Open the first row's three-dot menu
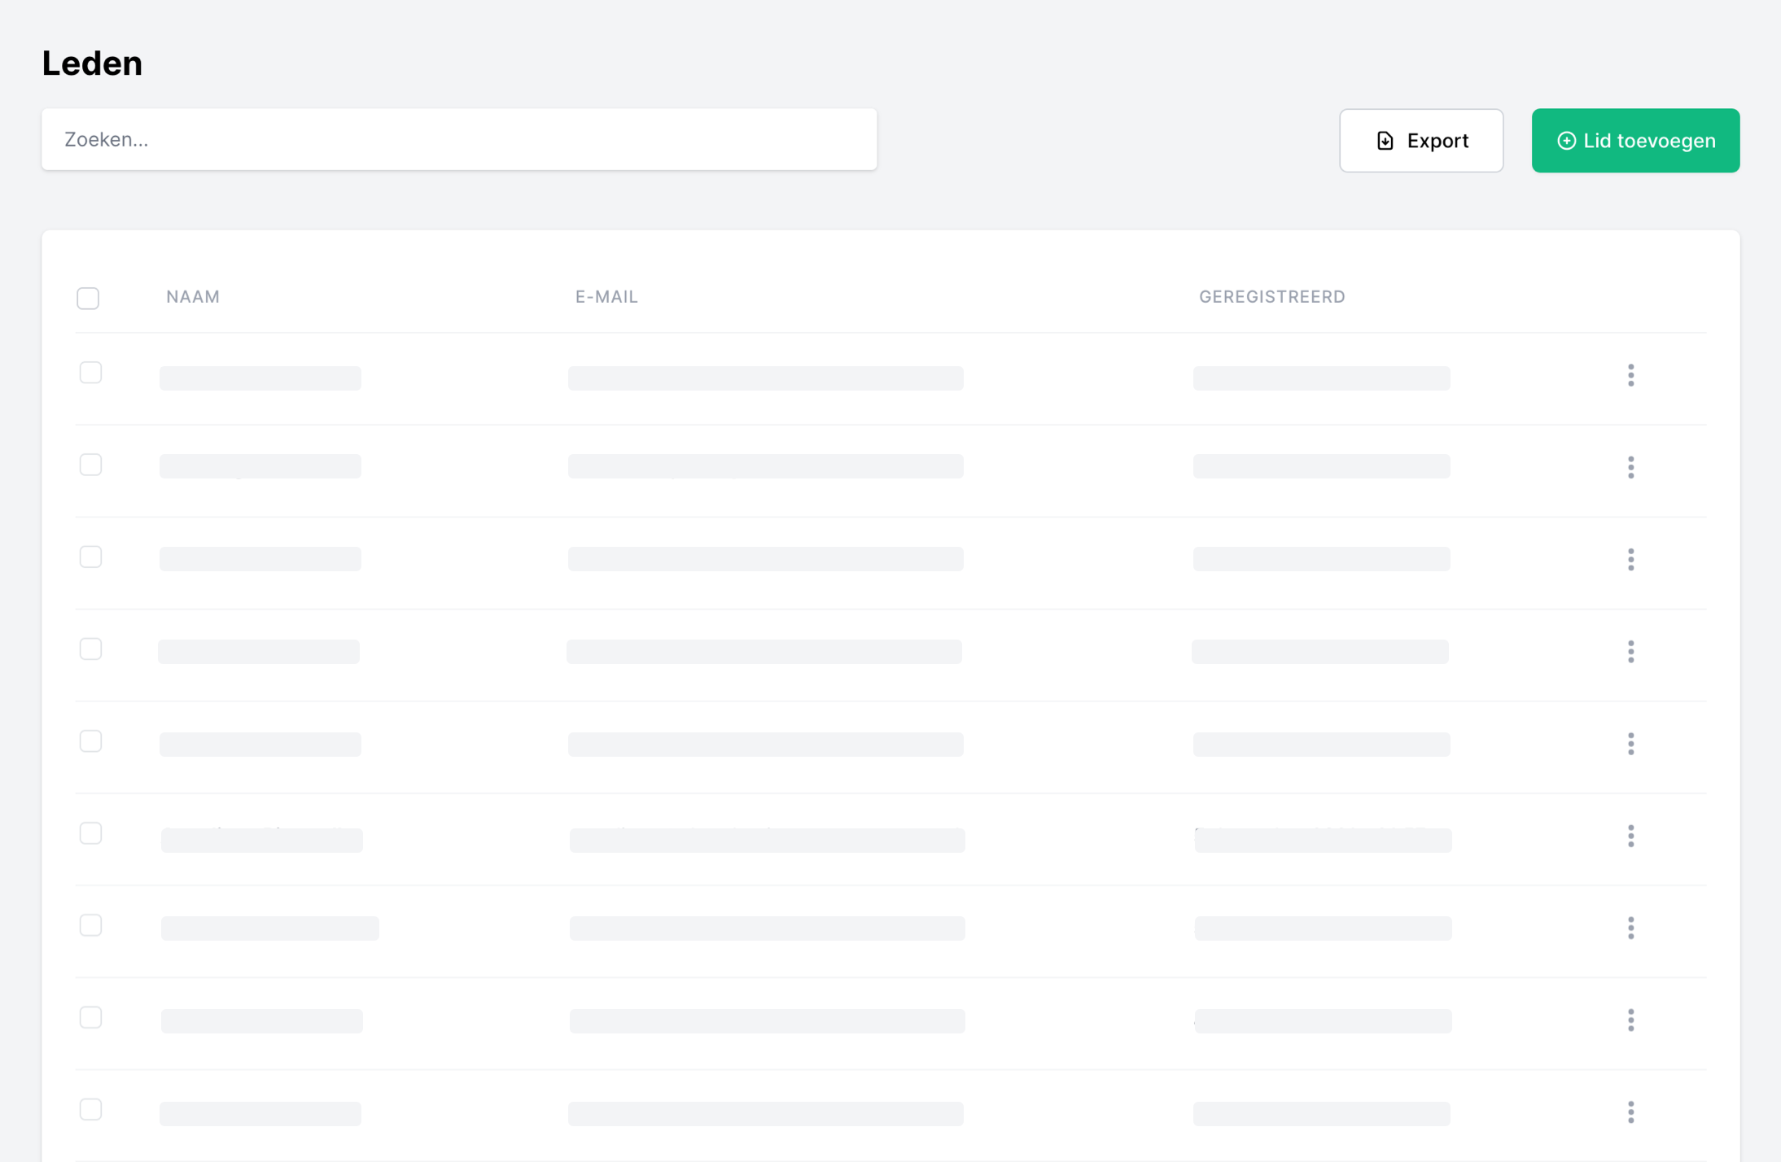This screenshot has height=1162, width=1781. click(1630, 375)
